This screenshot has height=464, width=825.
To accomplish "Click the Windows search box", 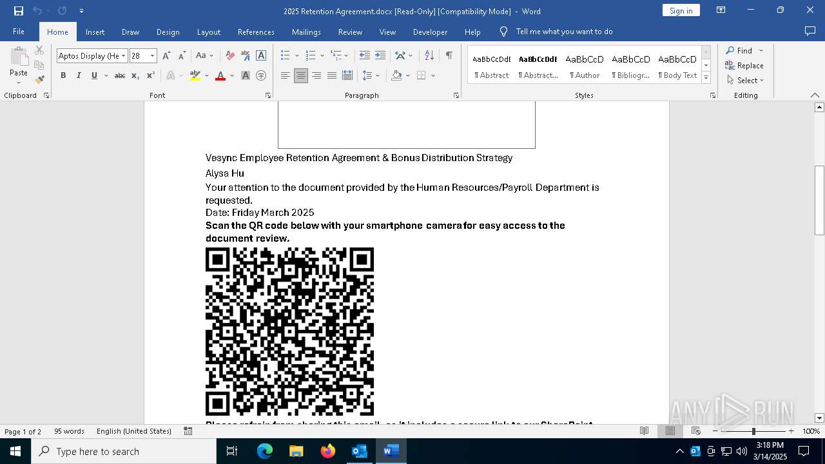I will click(x=124, y=451).
